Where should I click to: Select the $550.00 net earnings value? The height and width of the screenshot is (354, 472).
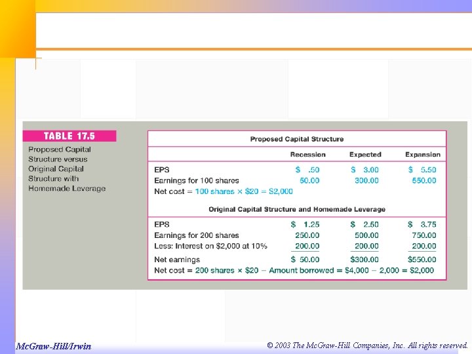(422, 260)
